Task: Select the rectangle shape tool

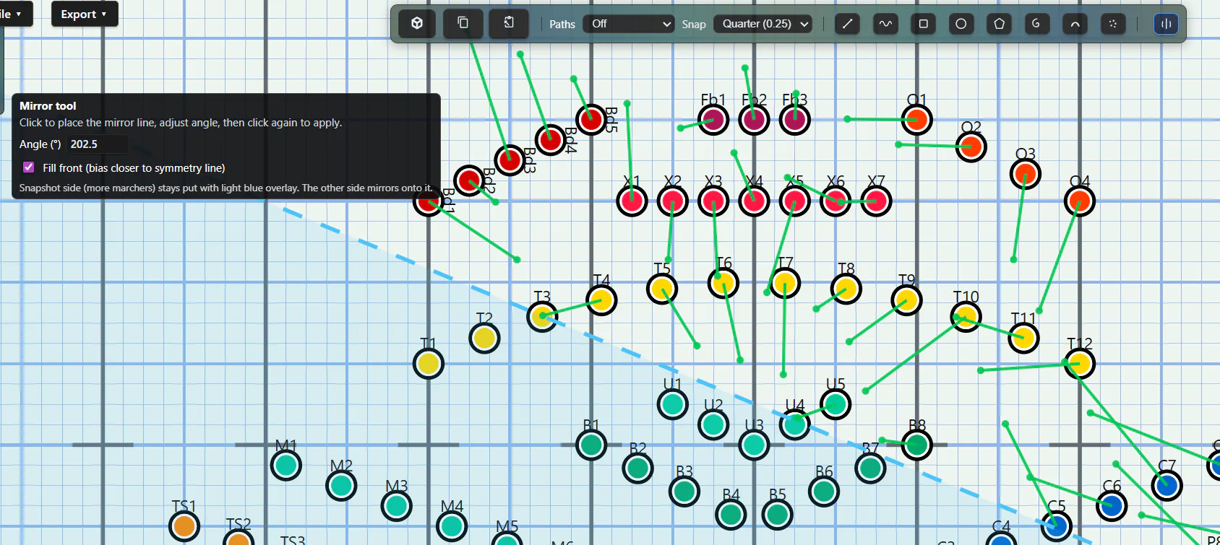Action: pyautogui.click(x=924, y=24)
